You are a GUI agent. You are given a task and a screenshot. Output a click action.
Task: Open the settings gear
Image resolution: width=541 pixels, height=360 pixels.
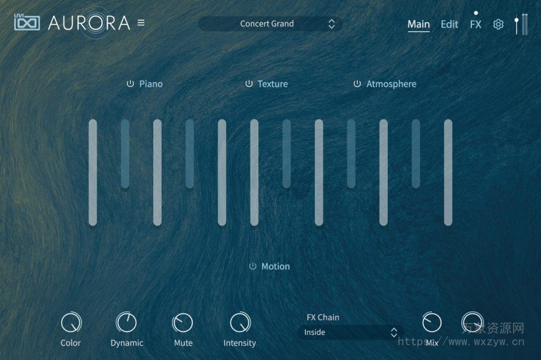coord(498,24)
